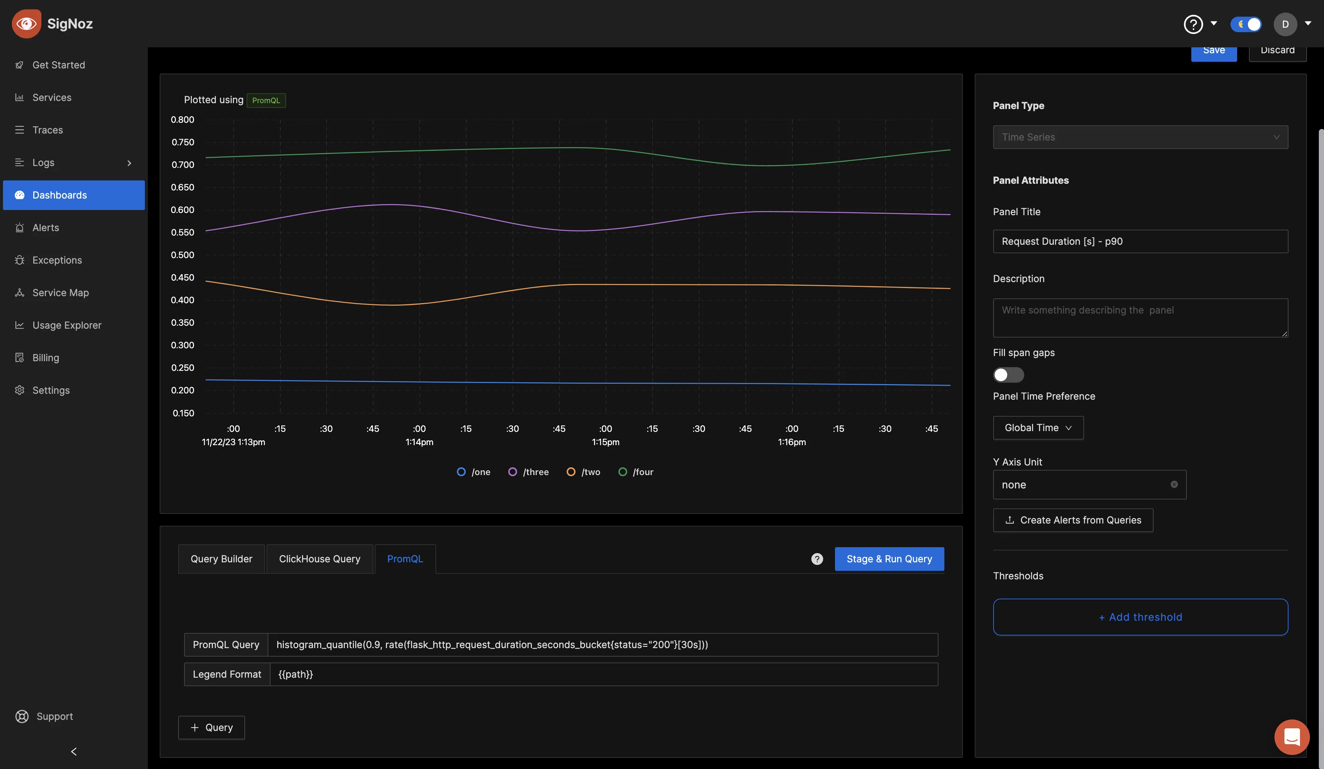Toggle /three series in legend
Viewport: 1324px width, 769px height.
pos(528,472)
